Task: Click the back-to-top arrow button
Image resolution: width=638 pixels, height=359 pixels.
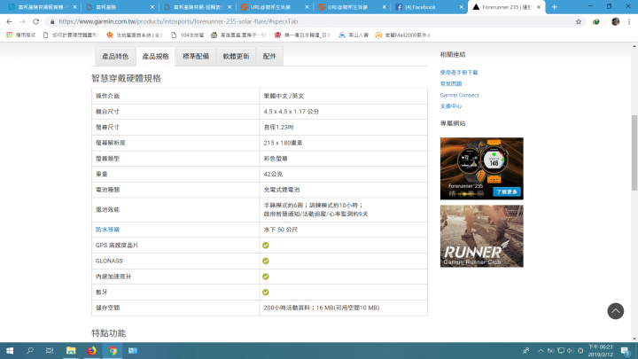Action: 615,311
